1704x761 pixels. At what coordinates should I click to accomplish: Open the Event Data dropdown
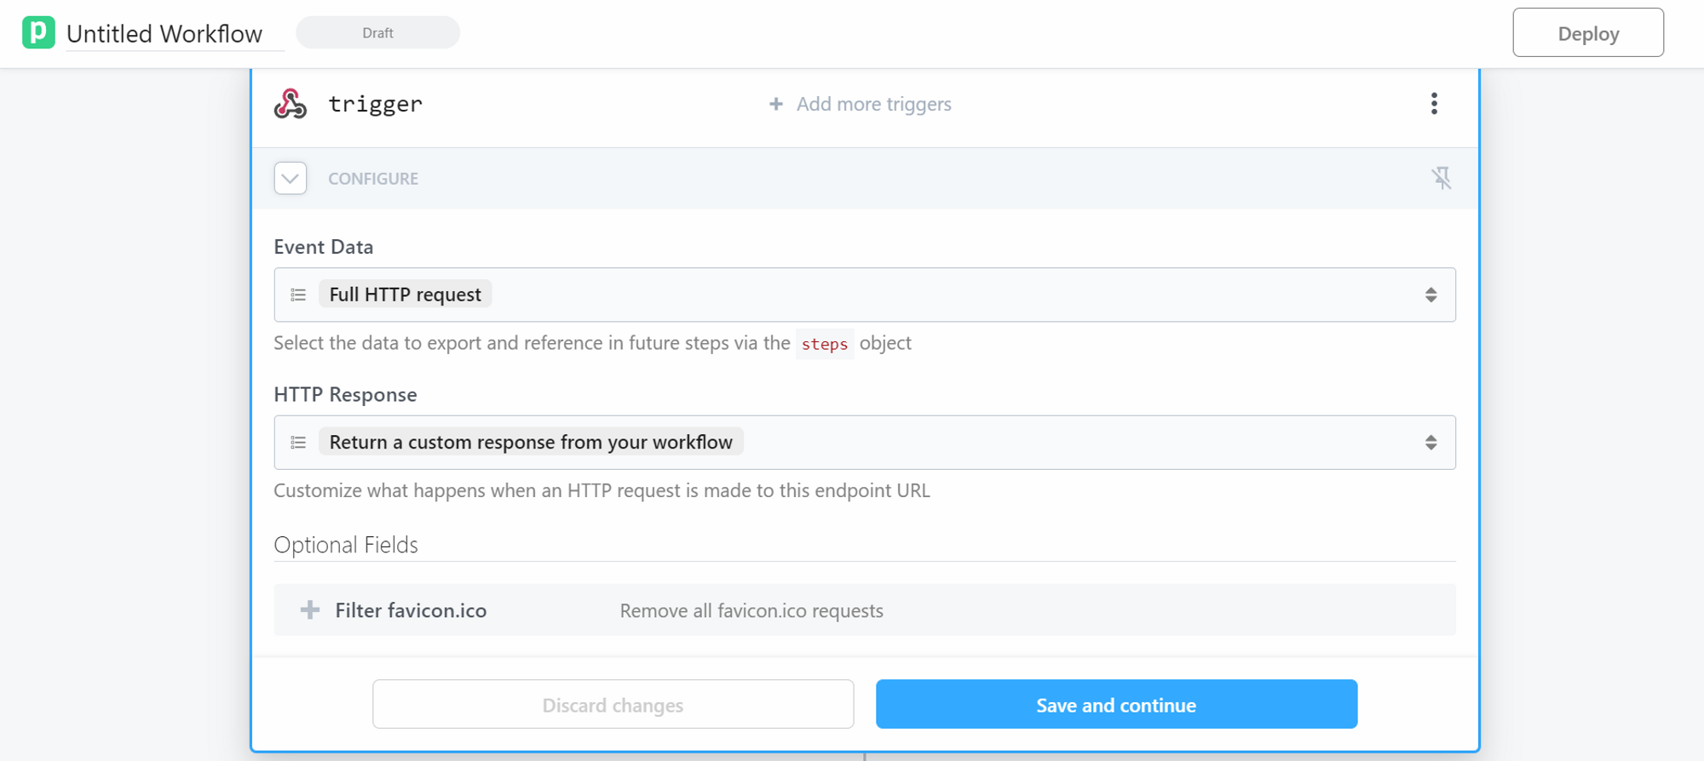[864, 295]
